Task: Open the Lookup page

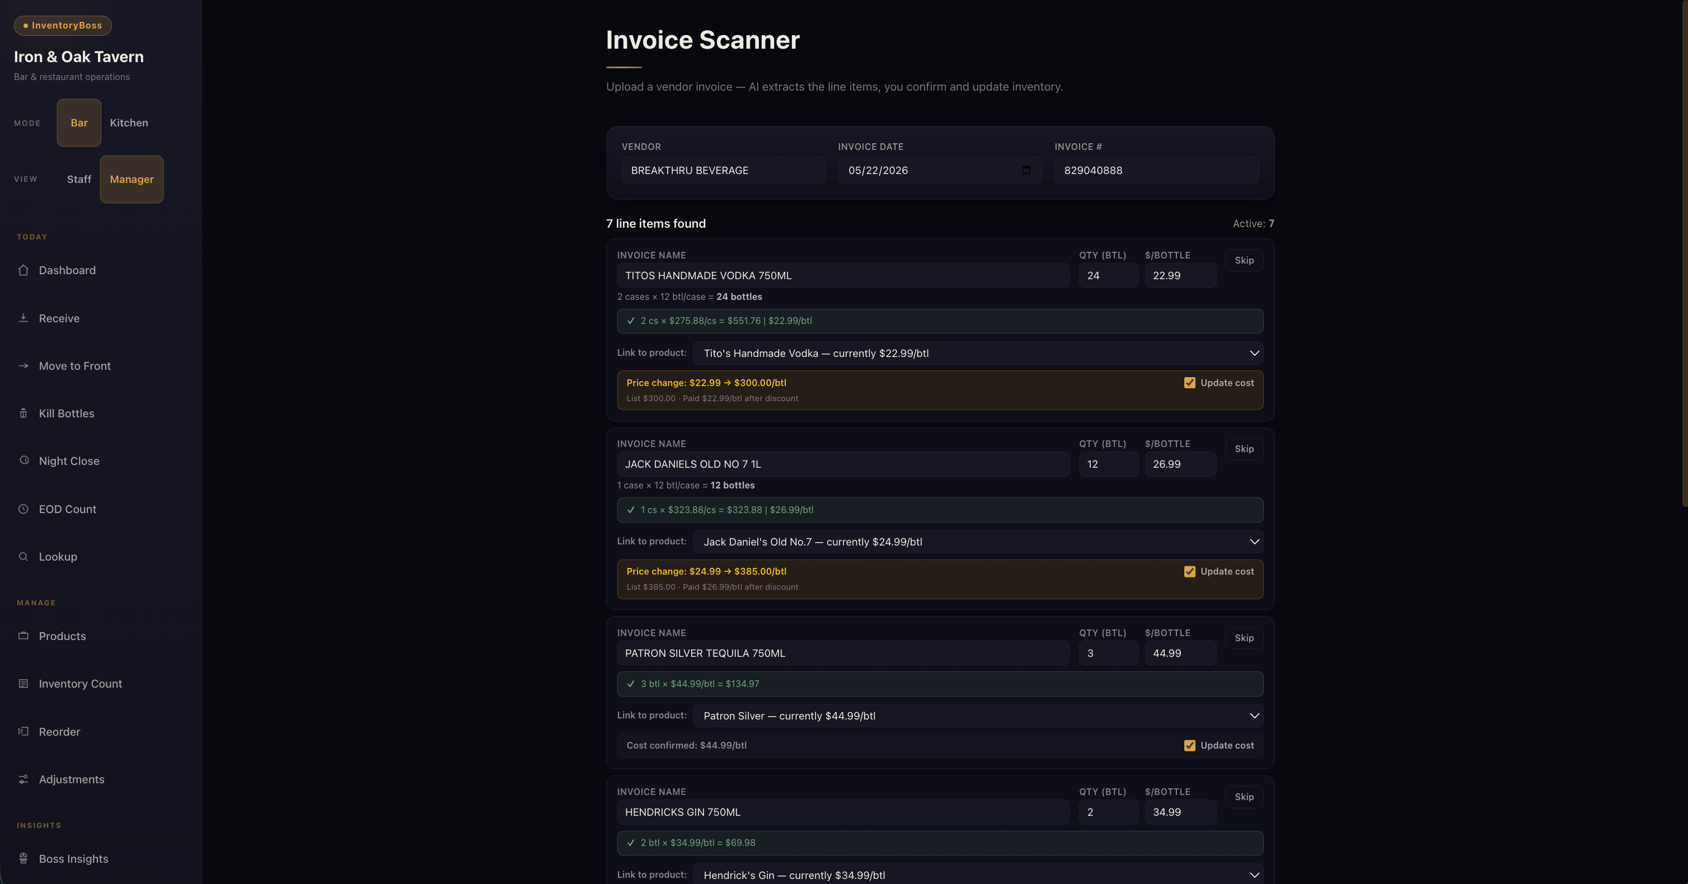Action: (101, 556)
